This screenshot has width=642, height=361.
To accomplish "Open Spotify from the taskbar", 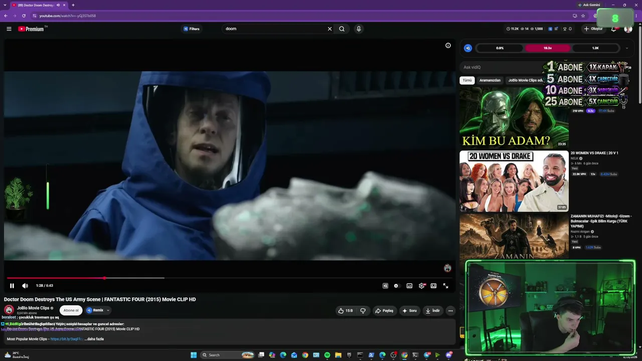I will coord(327,355).
